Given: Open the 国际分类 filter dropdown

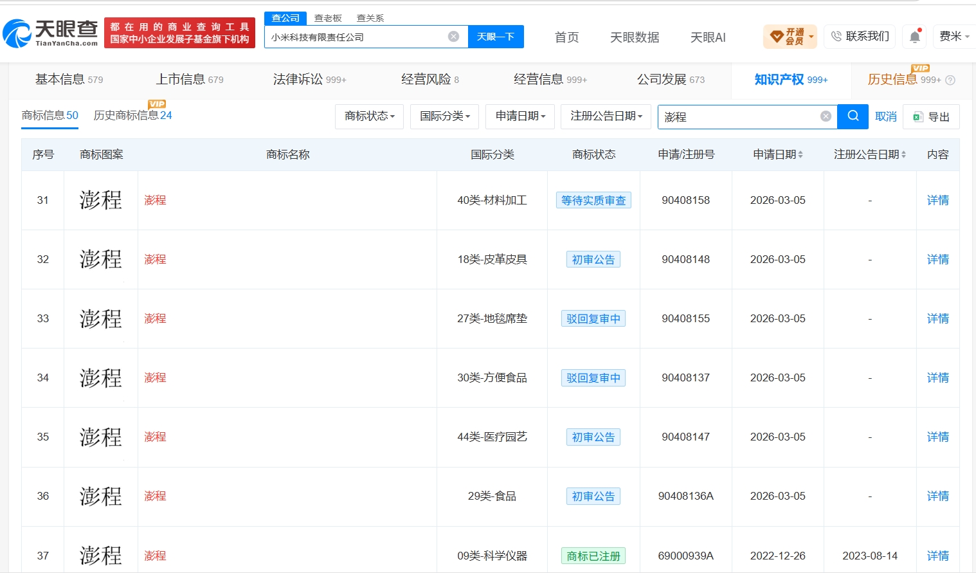Looking at the screenshot, I should 445,116.
